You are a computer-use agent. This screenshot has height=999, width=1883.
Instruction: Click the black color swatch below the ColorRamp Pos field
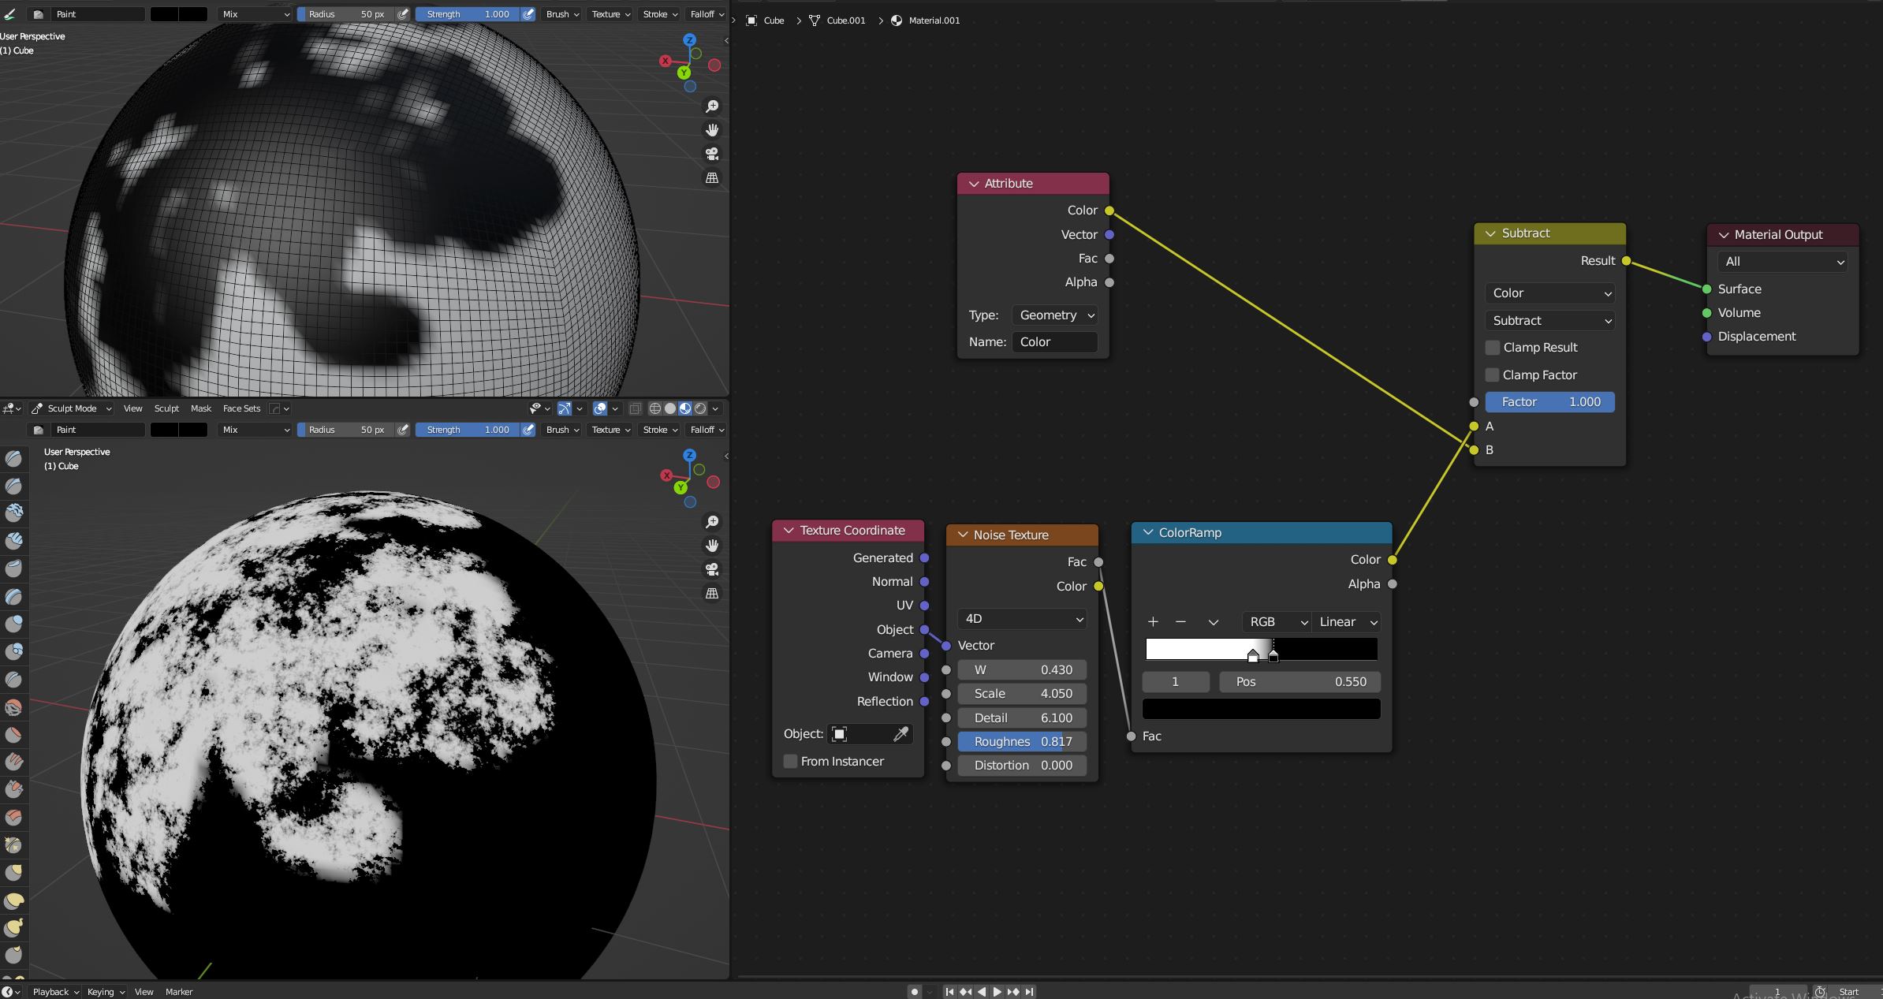click(x=1260, y=708)
